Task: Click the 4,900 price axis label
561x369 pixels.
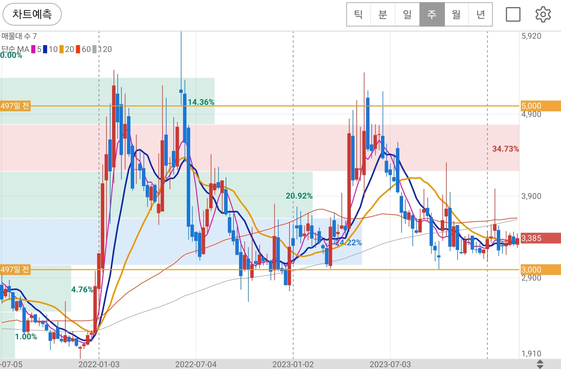Action: click(531, 114)
